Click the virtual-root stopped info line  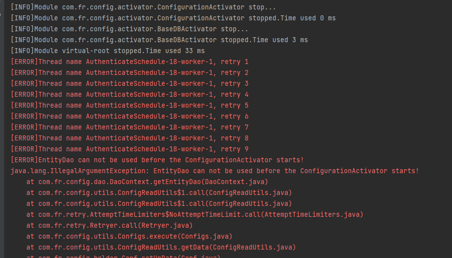(108, 51)
